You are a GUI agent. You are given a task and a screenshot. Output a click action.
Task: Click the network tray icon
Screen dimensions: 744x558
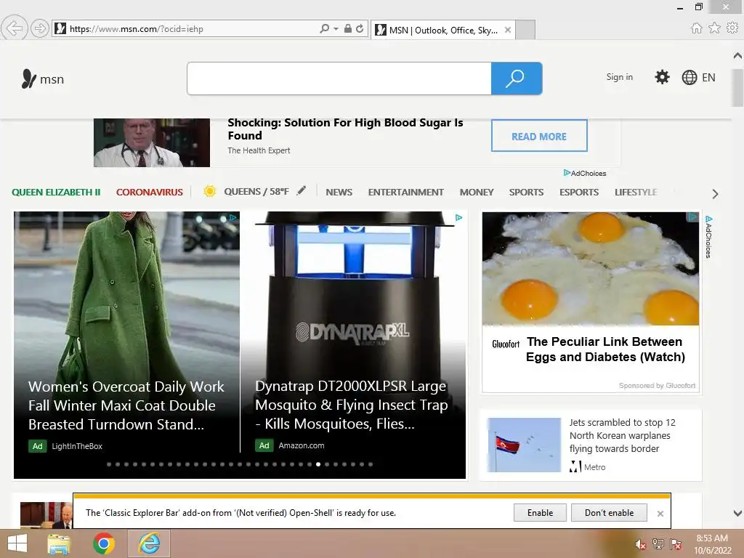click(x=658, y=543)
